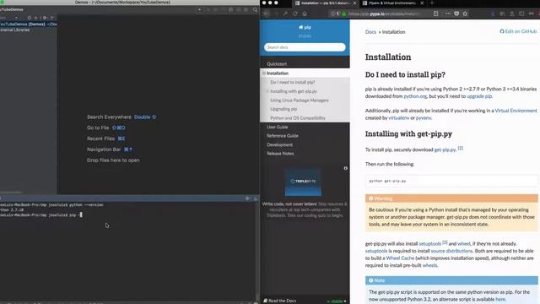This screenshot has width=540, height=304.
Task: Open Reference Guide in docs sidebar
Action: coord(283,136)
